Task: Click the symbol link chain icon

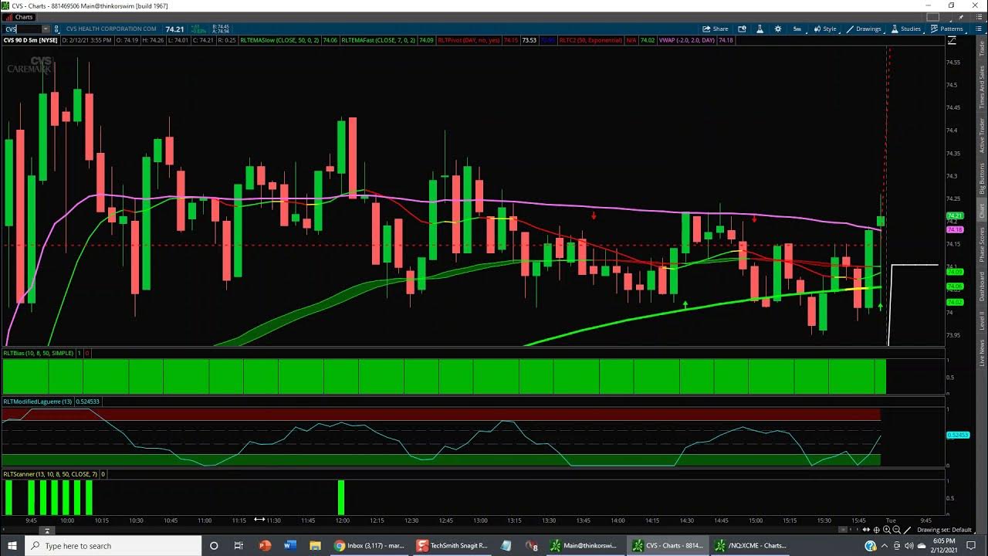Action: (x=56, y=29)
